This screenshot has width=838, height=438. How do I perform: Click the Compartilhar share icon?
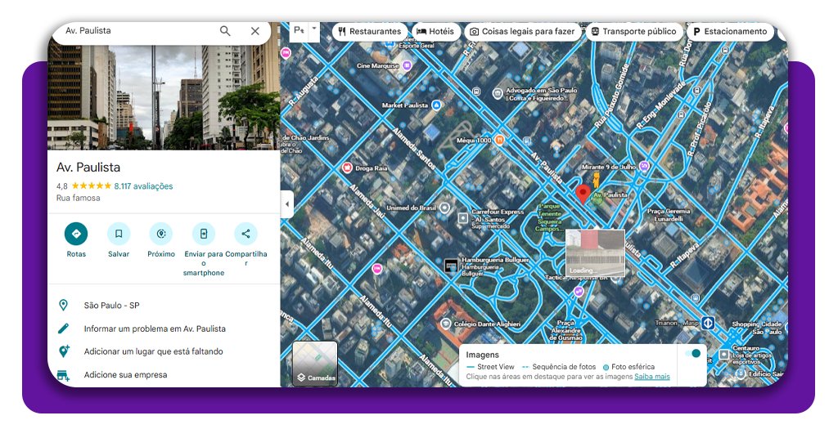(246, 234)
